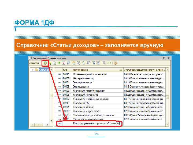Select row code 00009
Viewport: 193px width, 145px height.
coord(66,86)
